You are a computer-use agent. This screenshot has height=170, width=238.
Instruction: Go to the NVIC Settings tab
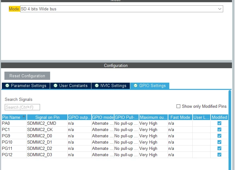pyautogui.click(x=111, y=85)
